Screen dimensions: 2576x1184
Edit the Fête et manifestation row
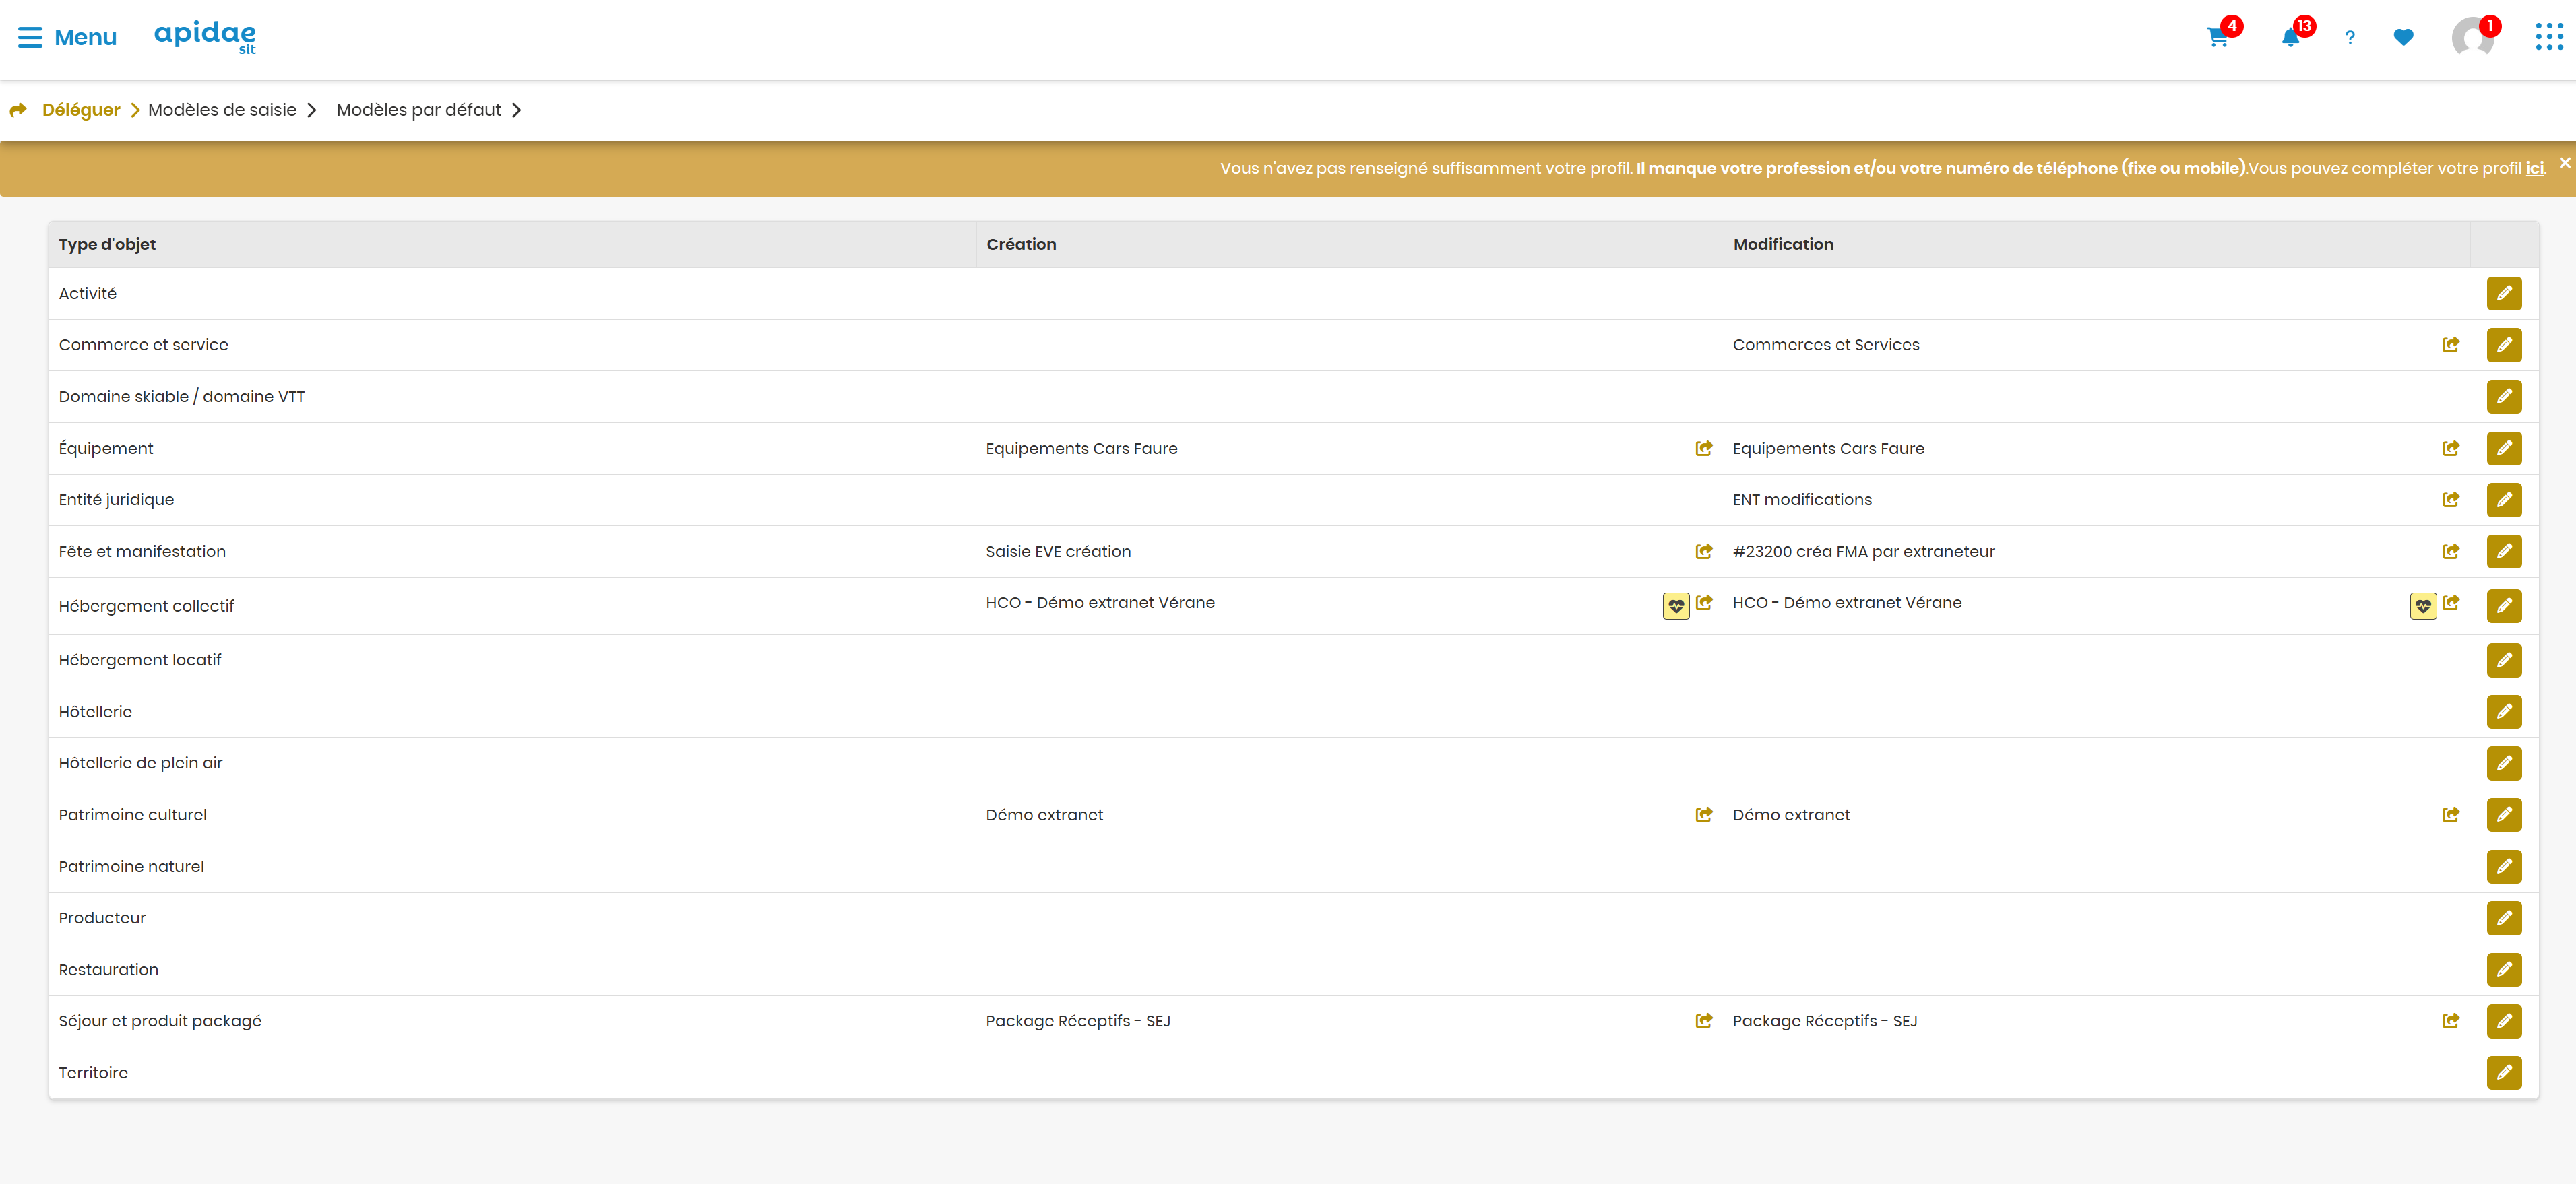click(2504, 552)
